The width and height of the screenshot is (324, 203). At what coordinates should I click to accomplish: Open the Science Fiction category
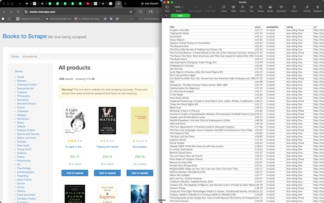tap(26, 130)
